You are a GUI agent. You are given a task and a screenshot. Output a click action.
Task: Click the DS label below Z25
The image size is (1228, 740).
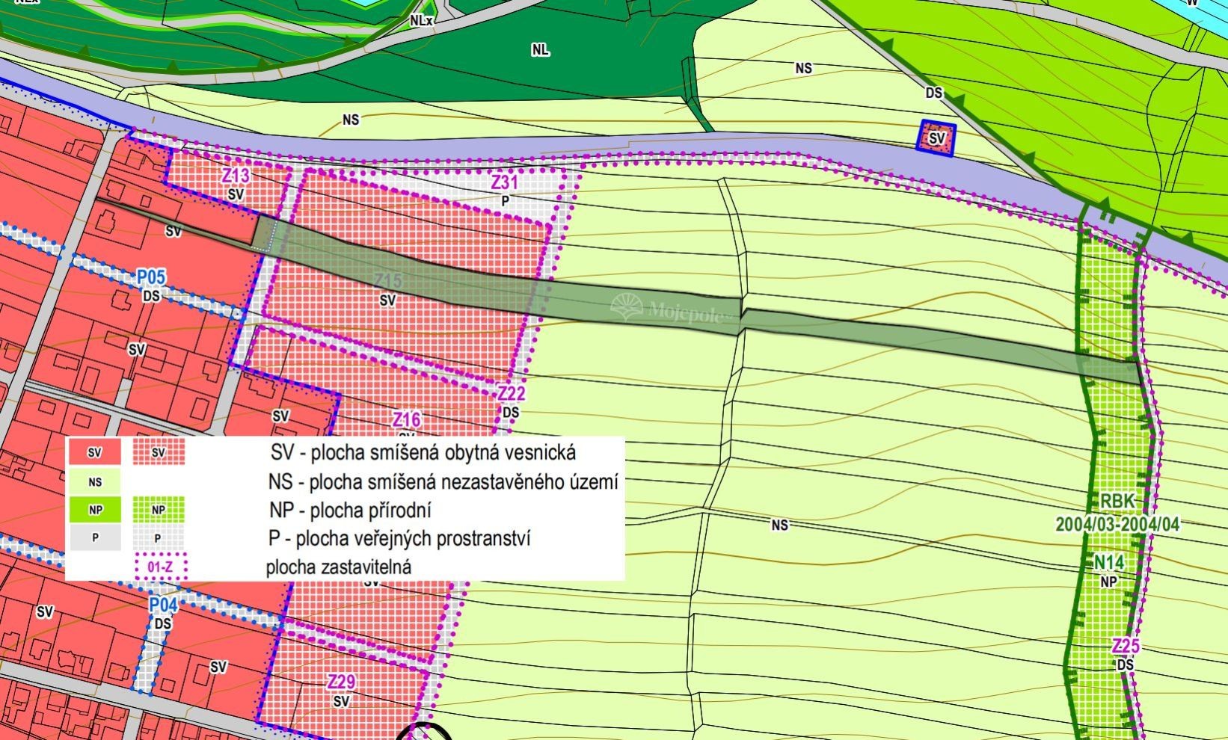(1126, 665)
